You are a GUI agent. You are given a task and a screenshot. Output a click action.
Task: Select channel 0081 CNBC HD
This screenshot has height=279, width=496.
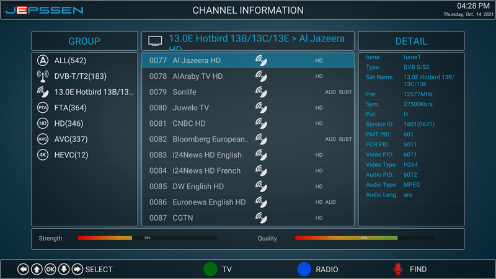248,123
